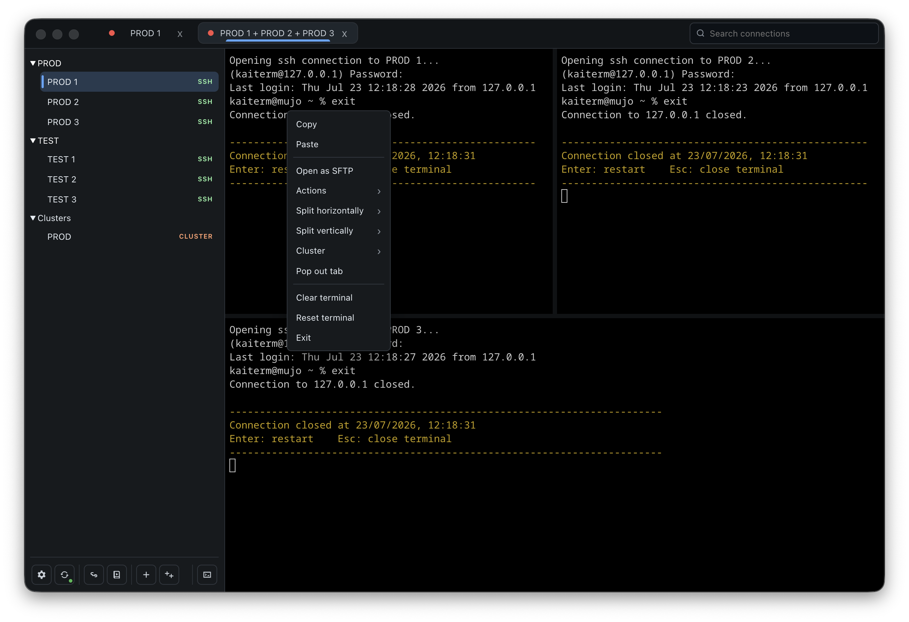Select PROD 2 connection in sidebar
The width and height of the screenshot is (909, 622).
pyautogui.click(x=129, y=102)
